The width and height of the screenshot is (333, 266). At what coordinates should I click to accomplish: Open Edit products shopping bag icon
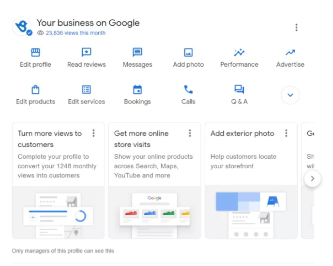tap(35, 89)
